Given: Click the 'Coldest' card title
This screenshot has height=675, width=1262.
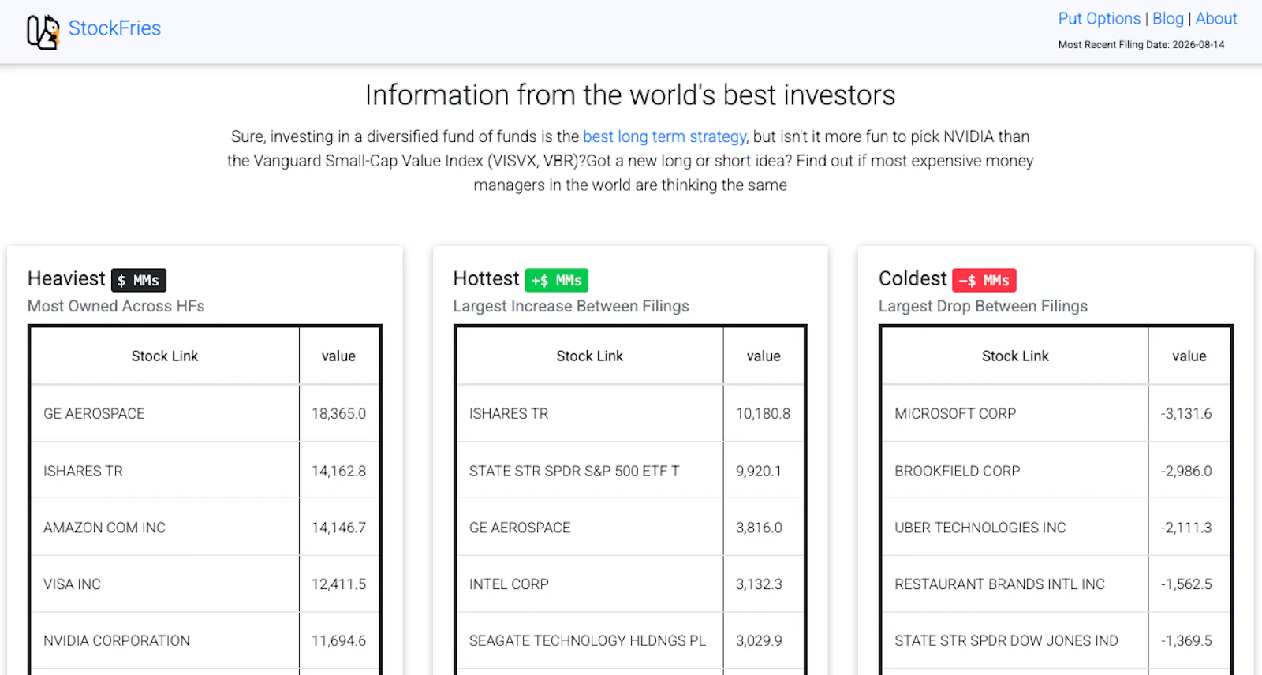Looking at the screenshot, I should click(913, 278).
